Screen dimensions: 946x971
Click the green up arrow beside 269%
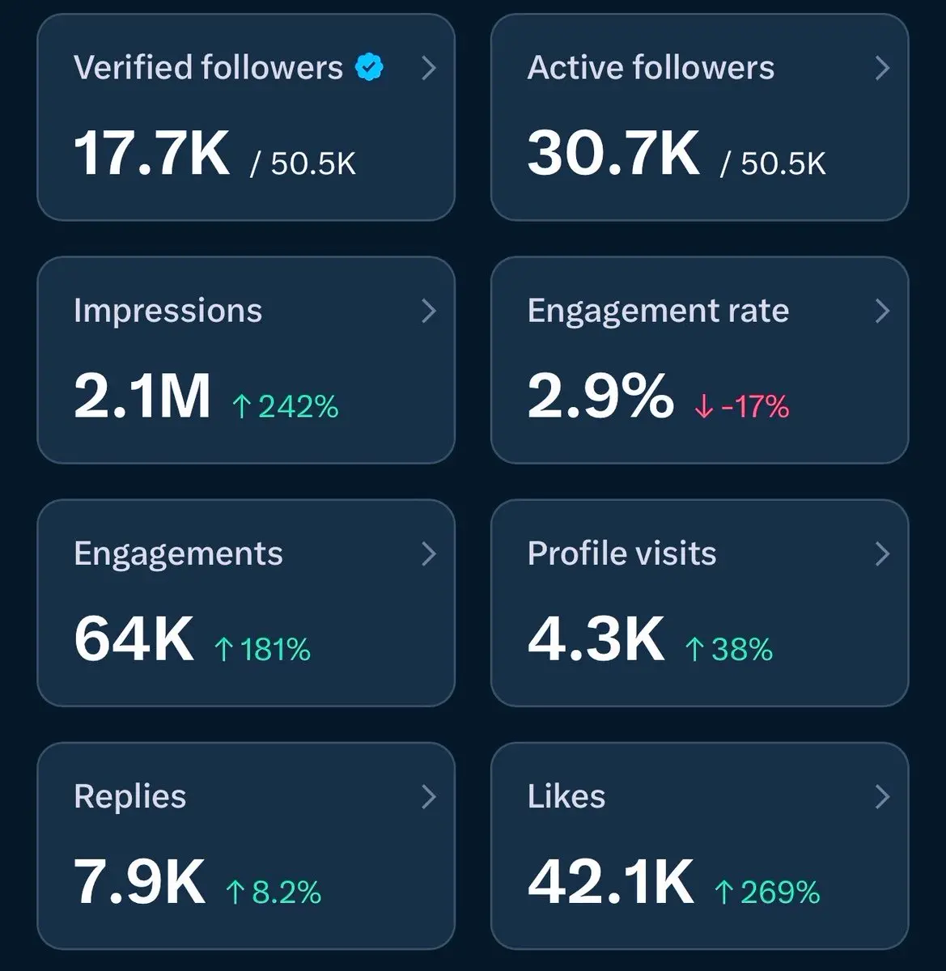[724, 893]
